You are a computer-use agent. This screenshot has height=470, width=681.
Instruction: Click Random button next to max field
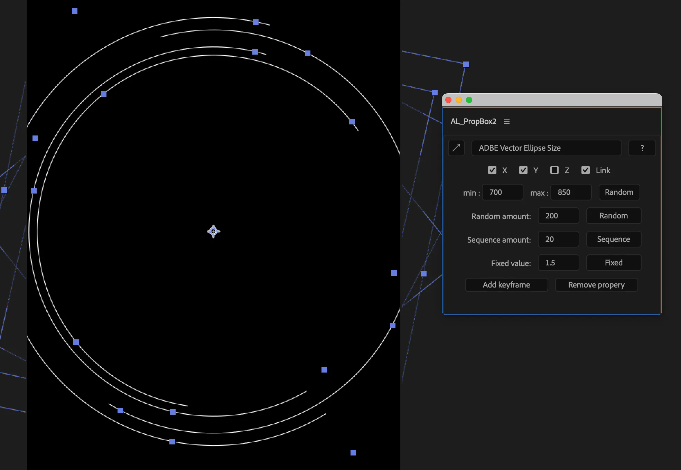point(619,192)
